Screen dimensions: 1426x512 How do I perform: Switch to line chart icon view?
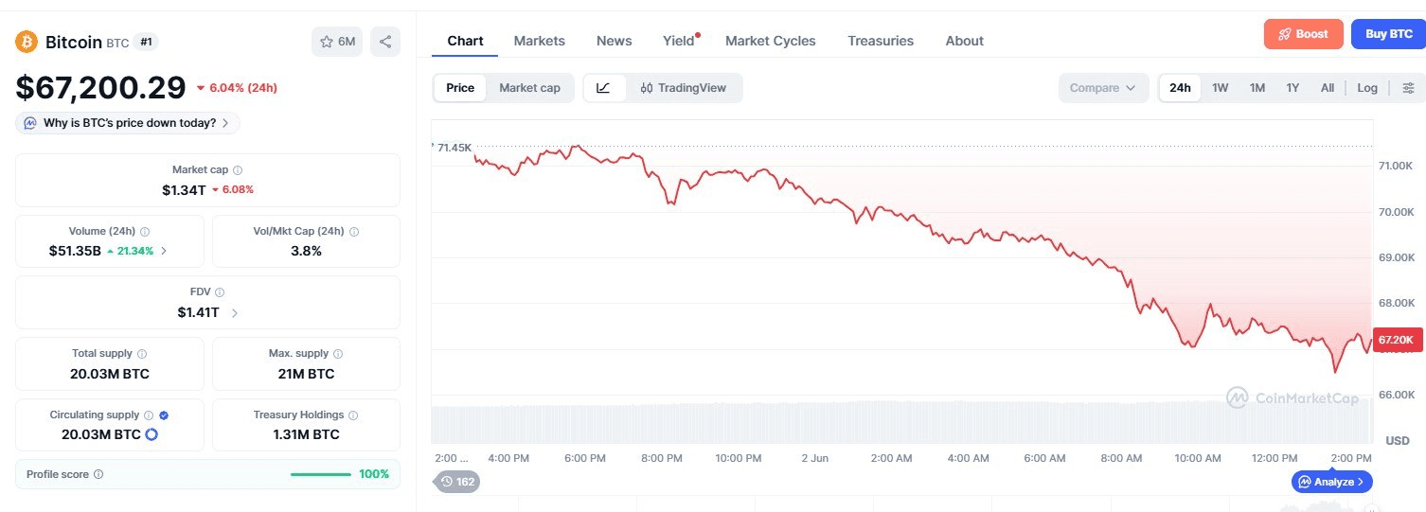click(603, 88)
